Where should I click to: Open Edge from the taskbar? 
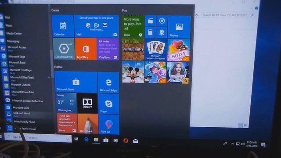pos(86,140)
